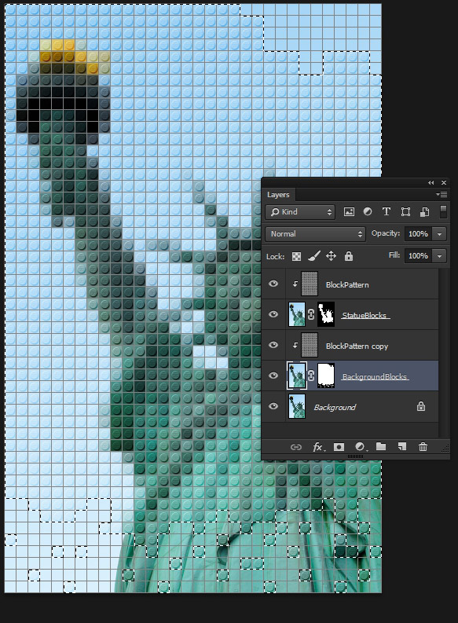Select the BlockPattern layer name

(347, 285)
